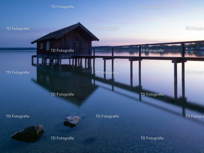Click the pink glow in the sky
The height and width of the screenshot is (153, 204).
127,41
